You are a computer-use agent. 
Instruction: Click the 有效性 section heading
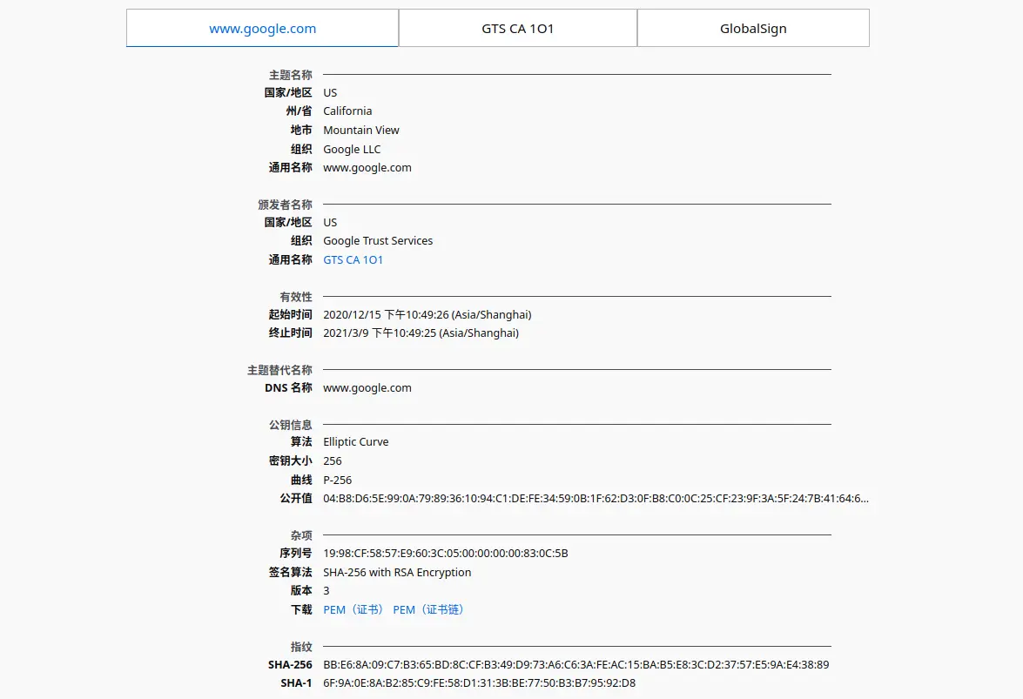[295, 297]
